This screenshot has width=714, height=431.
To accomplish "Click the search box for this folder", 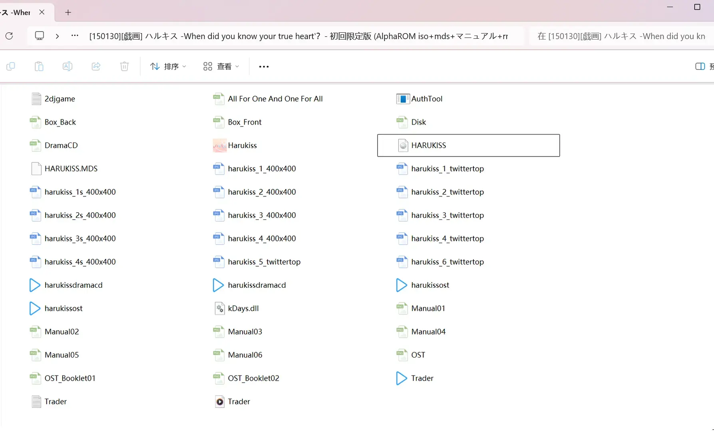I will 621,36.
